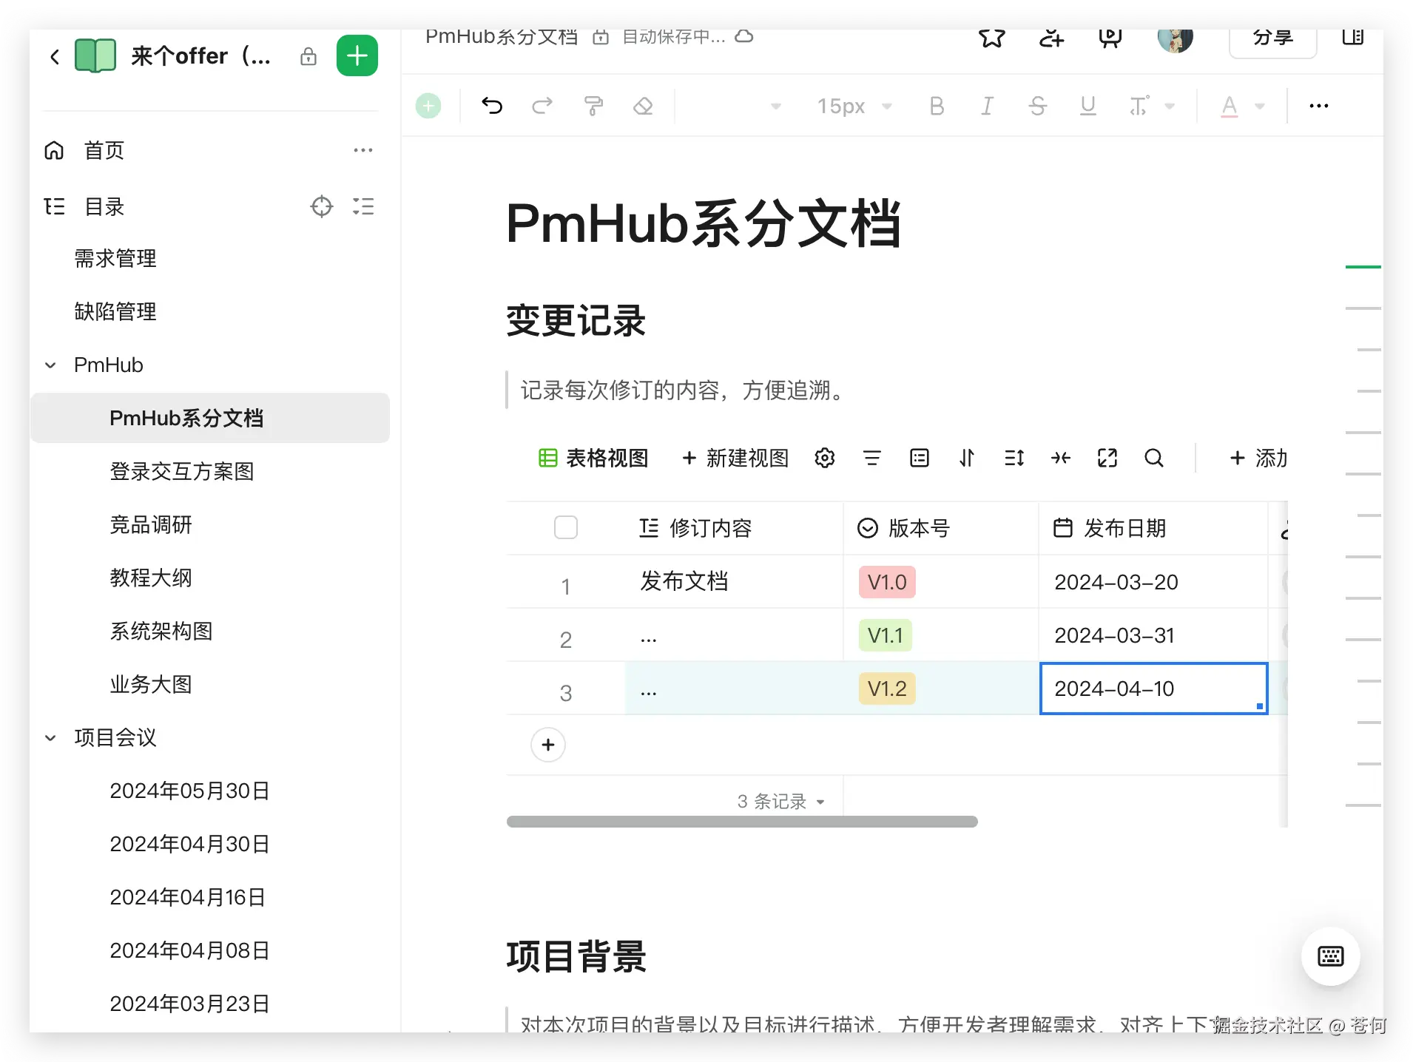
Task: Open meeting note 2024年04月30日
Action: point(189,844)
